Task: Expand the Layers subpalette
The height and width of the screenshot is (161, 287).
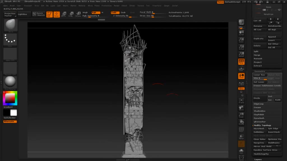Action: point(258,159)
